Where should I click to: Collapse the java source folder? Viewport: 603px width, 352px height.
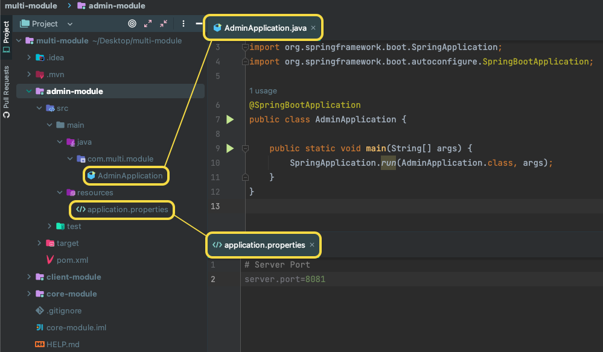pyautogui.click(x=60, y=142)
